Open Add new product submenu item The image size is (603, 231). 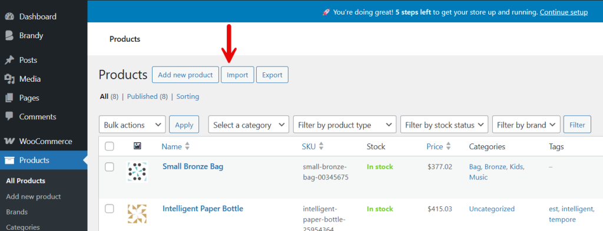pyautogui.click(x=34, y=196)
